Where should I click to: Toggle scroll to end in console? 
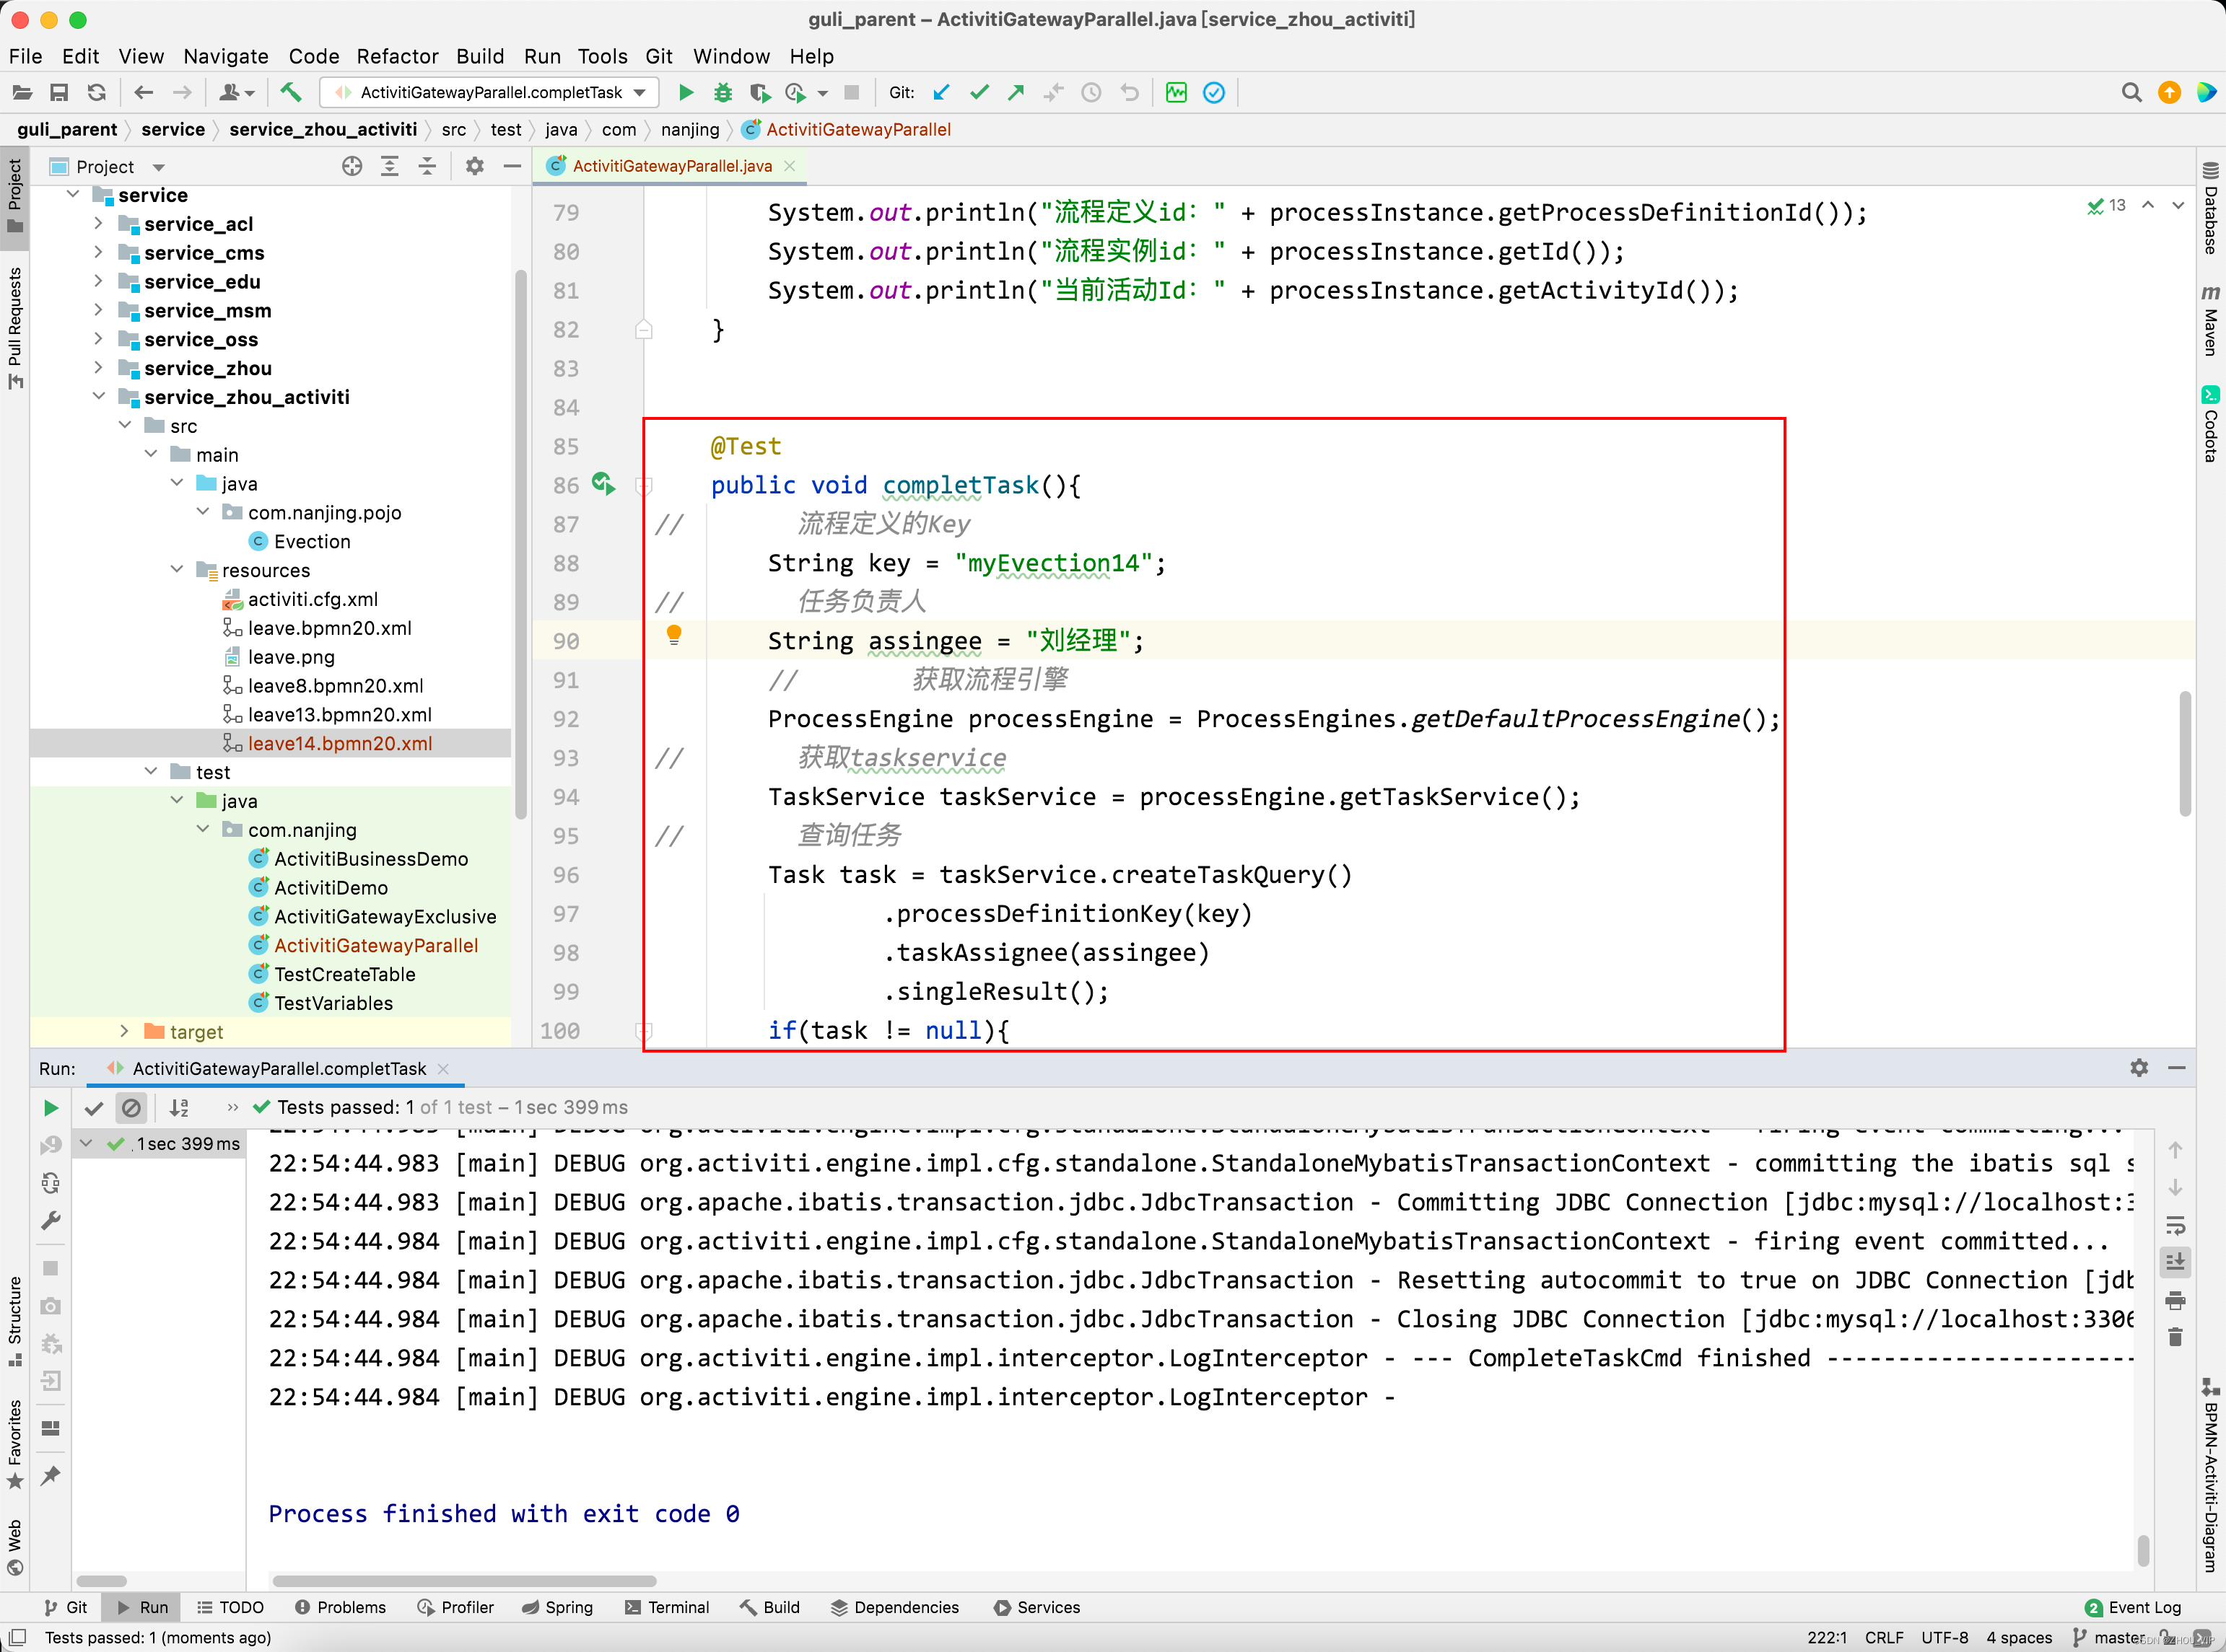click(2175, 1262)
